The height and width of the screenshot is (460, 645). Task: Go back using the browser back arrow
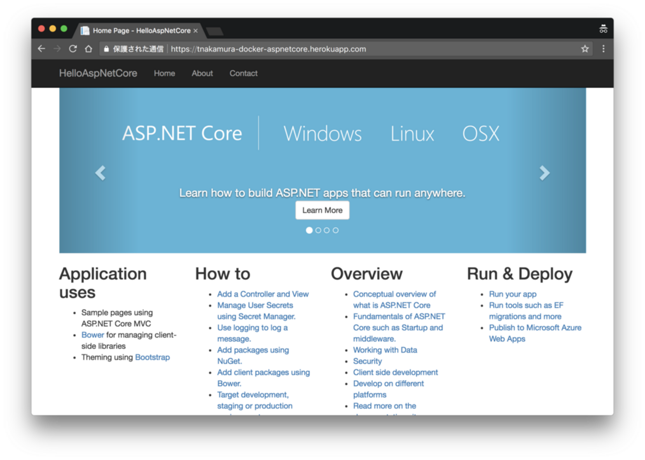coord(42,49)
